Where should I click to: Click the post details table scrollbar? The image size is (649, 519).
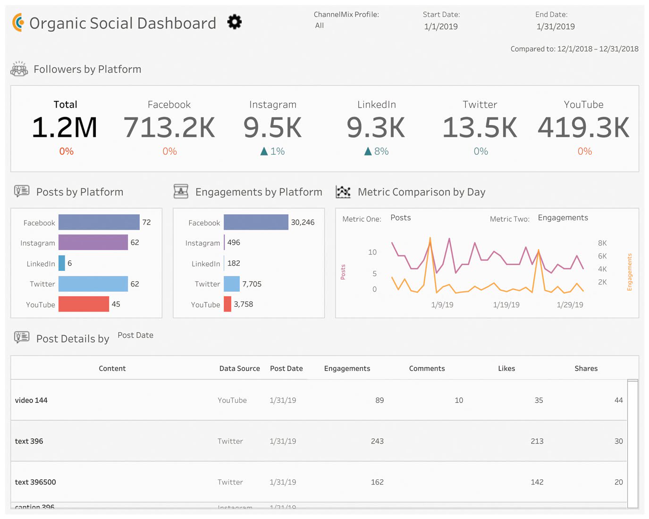pyautogui.click(x=632, y=444)
